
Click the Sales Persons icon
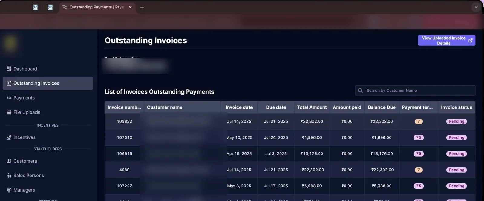9,176
